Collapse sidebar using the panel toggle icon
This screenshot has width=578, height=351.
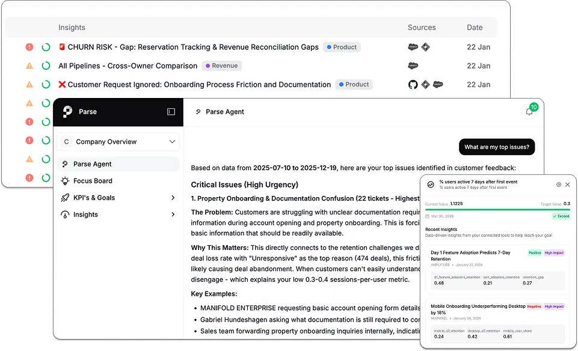tap(171, 112)
